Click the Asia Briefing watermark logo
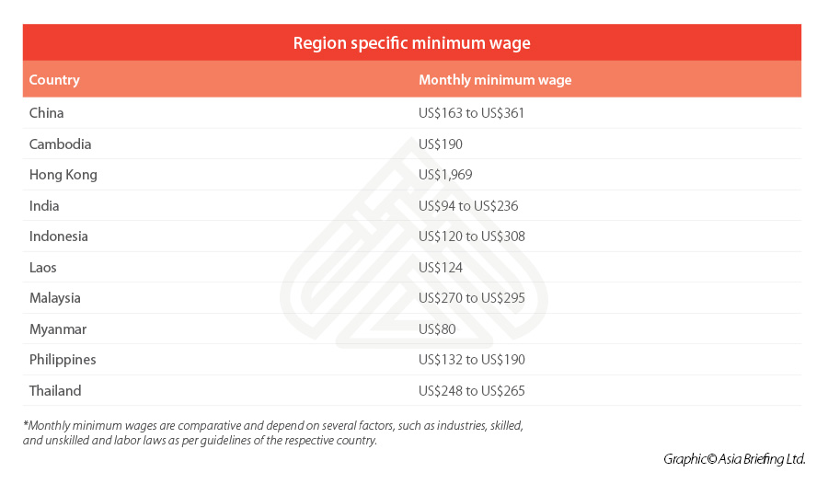828x484 pixels. click(x=413, y=248)
